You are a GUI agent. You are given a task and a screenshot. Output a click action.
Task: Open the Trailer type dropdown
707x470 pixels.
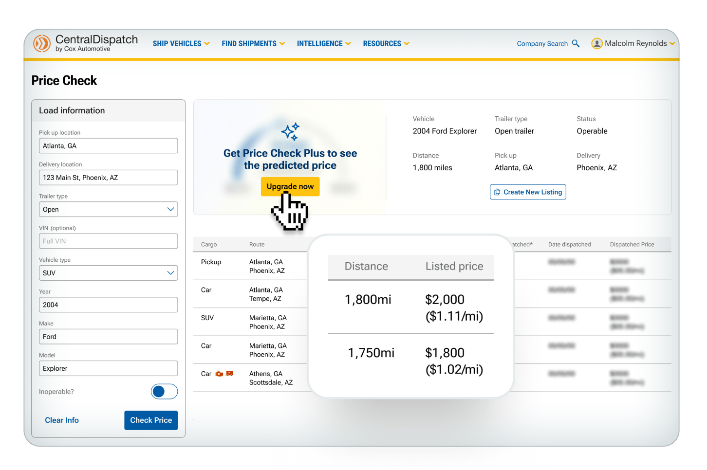[108, 209]
